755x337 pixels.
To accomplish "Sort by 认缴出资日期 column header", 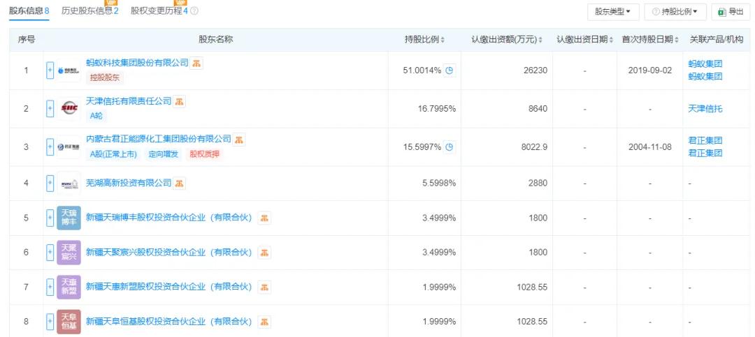I will tap(585, 40).
